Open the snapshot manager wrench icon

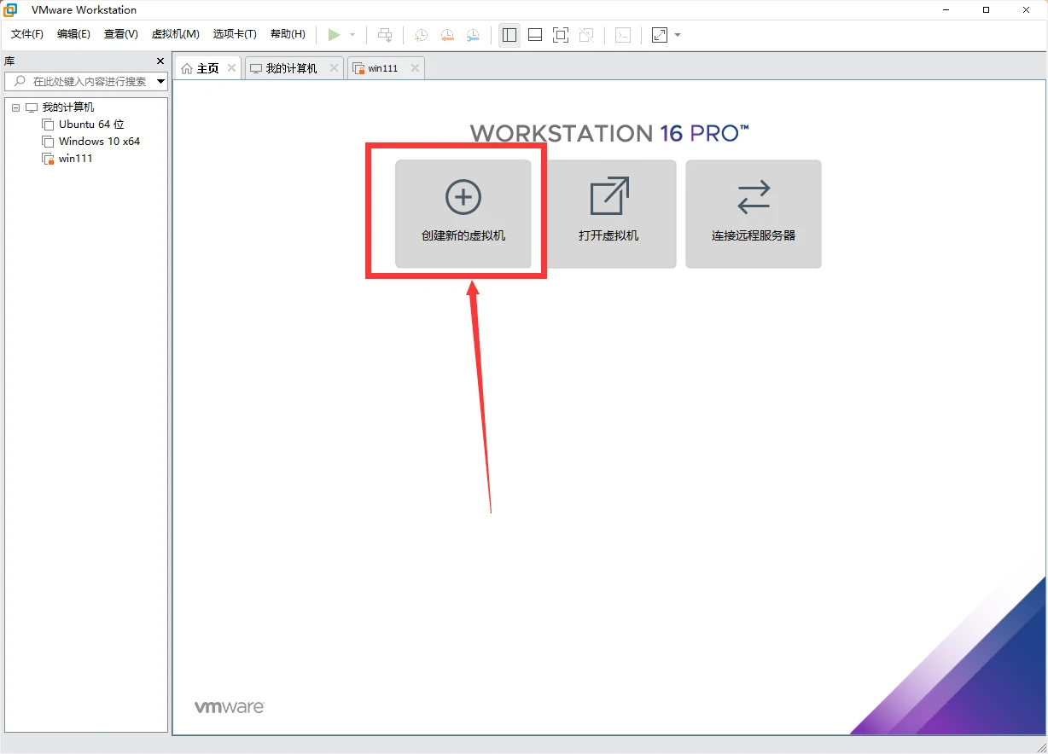coord(473,35)
